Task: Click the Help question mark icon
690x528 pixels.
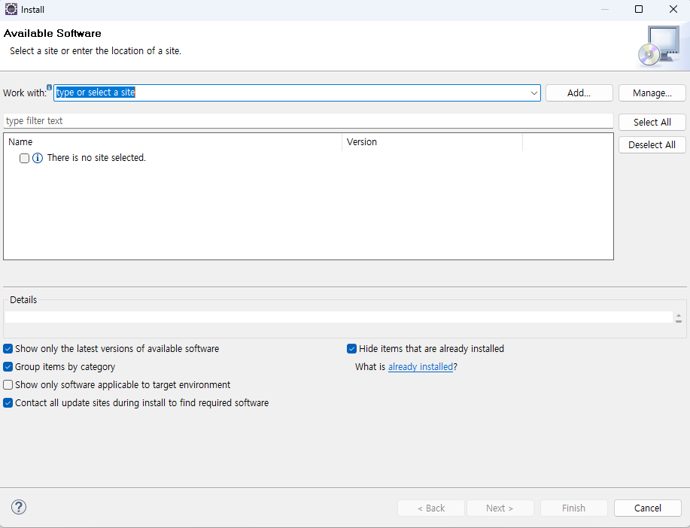Action: click(19, 507)
